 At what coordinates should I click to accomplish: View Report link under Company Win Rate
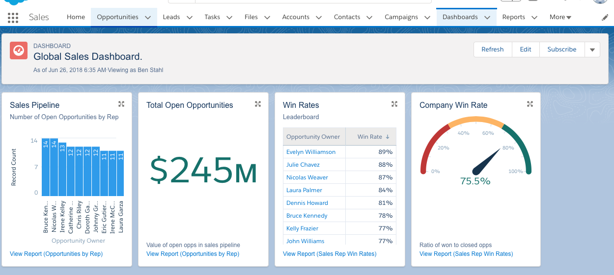pyautogui.click(x=466, y=254)
